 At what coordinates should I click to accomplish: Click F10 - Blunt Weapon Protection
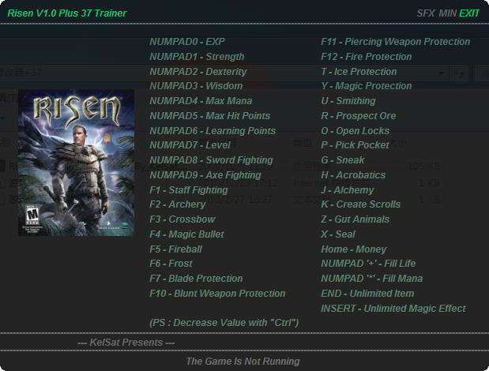(217, 294)
